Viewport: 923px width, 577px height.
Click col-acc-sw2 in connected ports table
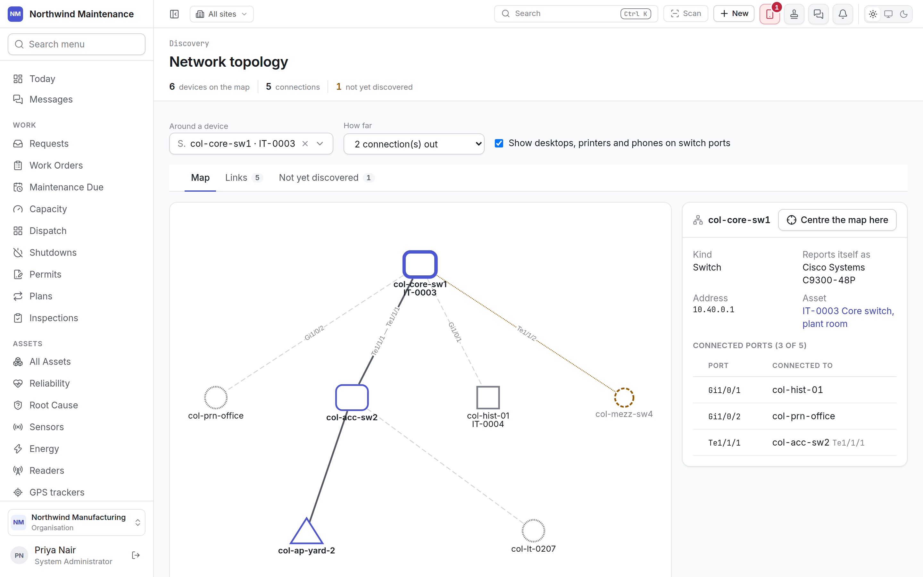click(x=801, y=442)
